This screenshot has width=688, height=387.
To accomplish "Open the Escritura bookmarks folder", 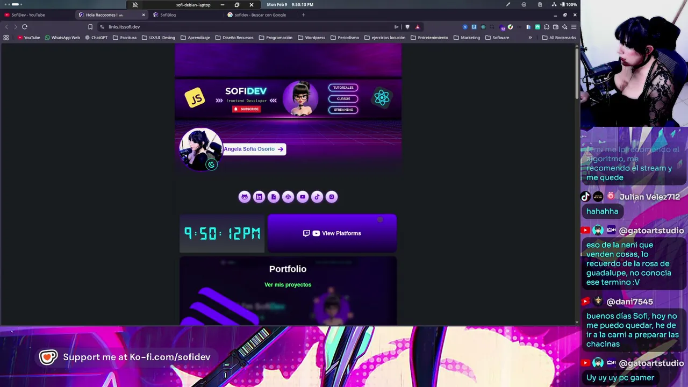I will click(x=125, y=38).
